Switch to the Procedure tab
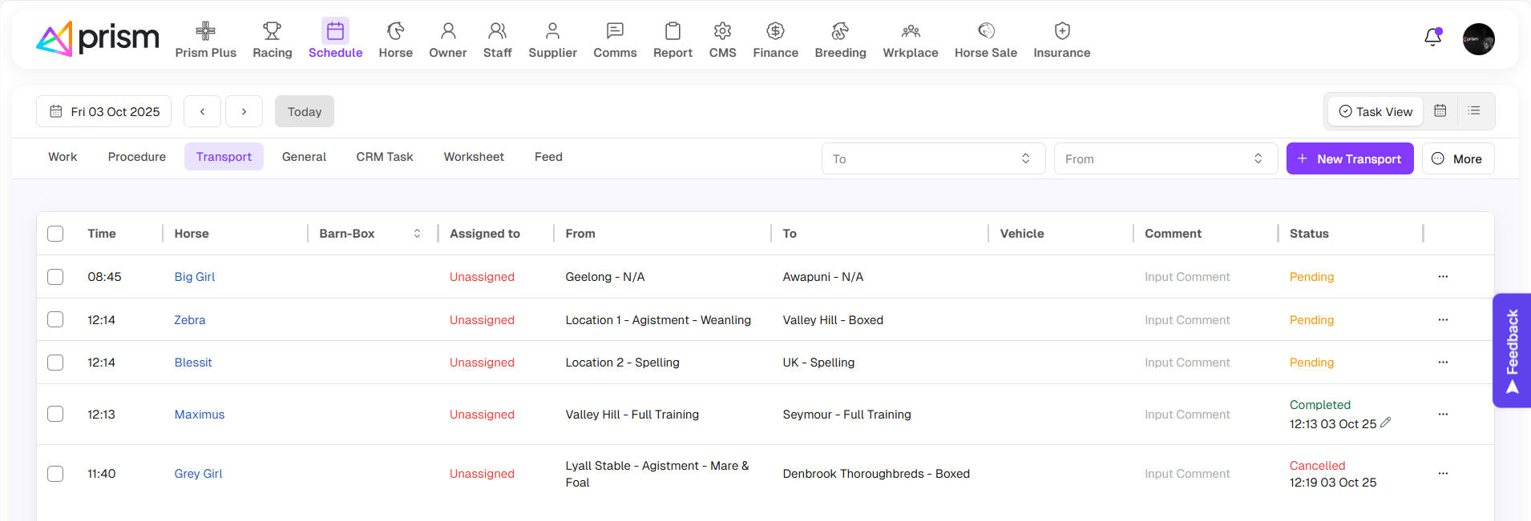The height and width of the screenshot is (521, 1531). point(137,157)
